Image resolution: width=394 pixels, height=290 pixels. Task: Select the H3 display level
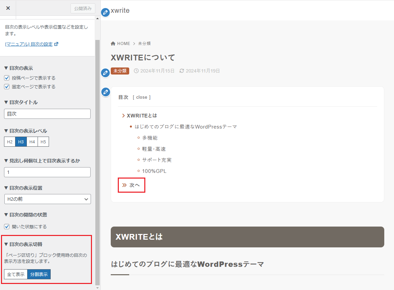[x=21, y=142]
